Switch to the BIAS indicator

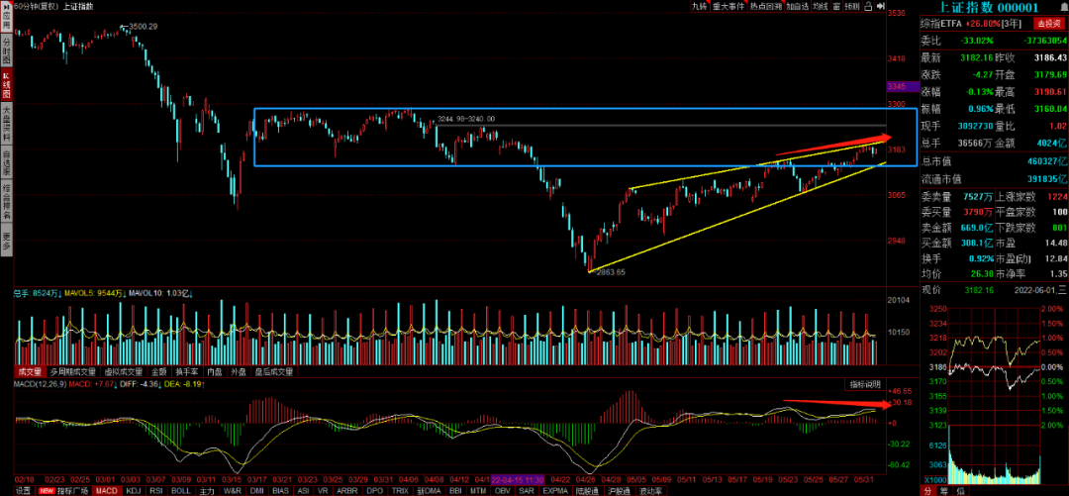point(280,490)
